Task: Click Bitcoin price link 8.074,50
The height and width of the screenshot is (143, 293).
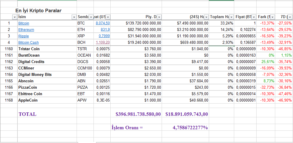Action: click(103, 23)
